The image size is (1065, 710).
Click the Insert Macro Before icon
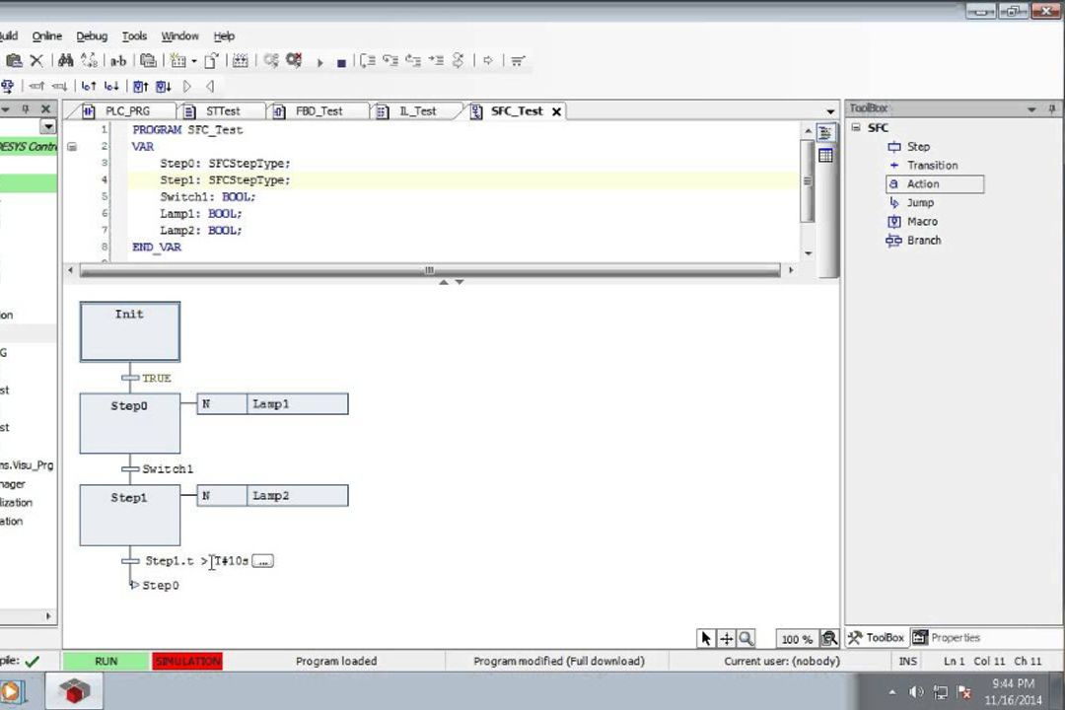[x=141, y=87]
